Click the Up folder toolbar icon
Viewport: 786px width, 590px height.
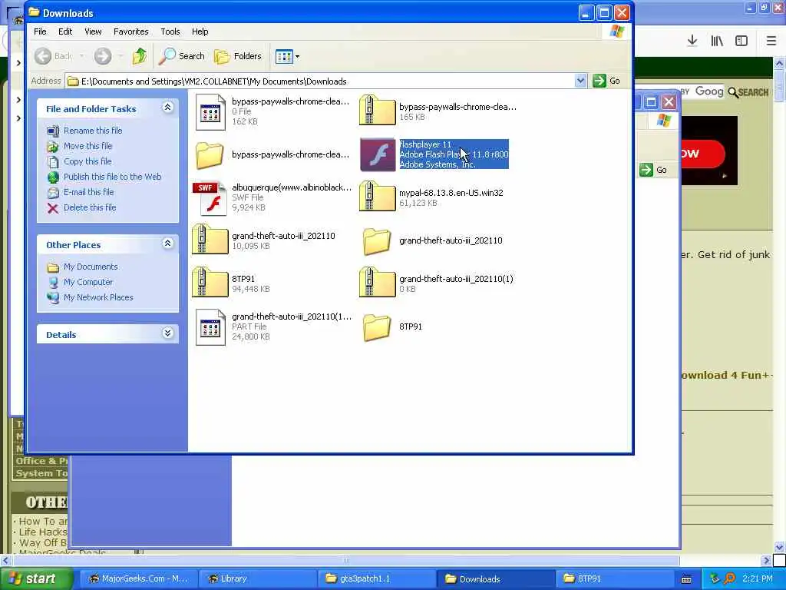point(140,55)
